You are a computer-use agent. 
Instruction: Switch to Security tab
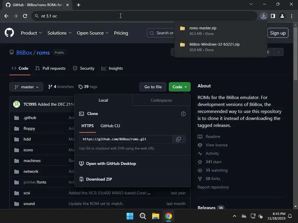[x=84, y=68]
